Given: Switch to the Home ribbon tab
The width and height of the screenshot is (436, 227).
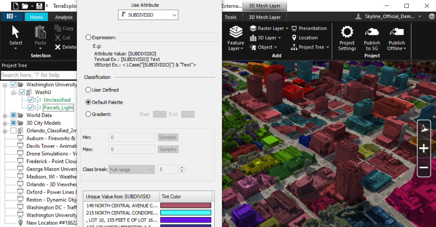Looking at the screenshot, I should point(36,17).
